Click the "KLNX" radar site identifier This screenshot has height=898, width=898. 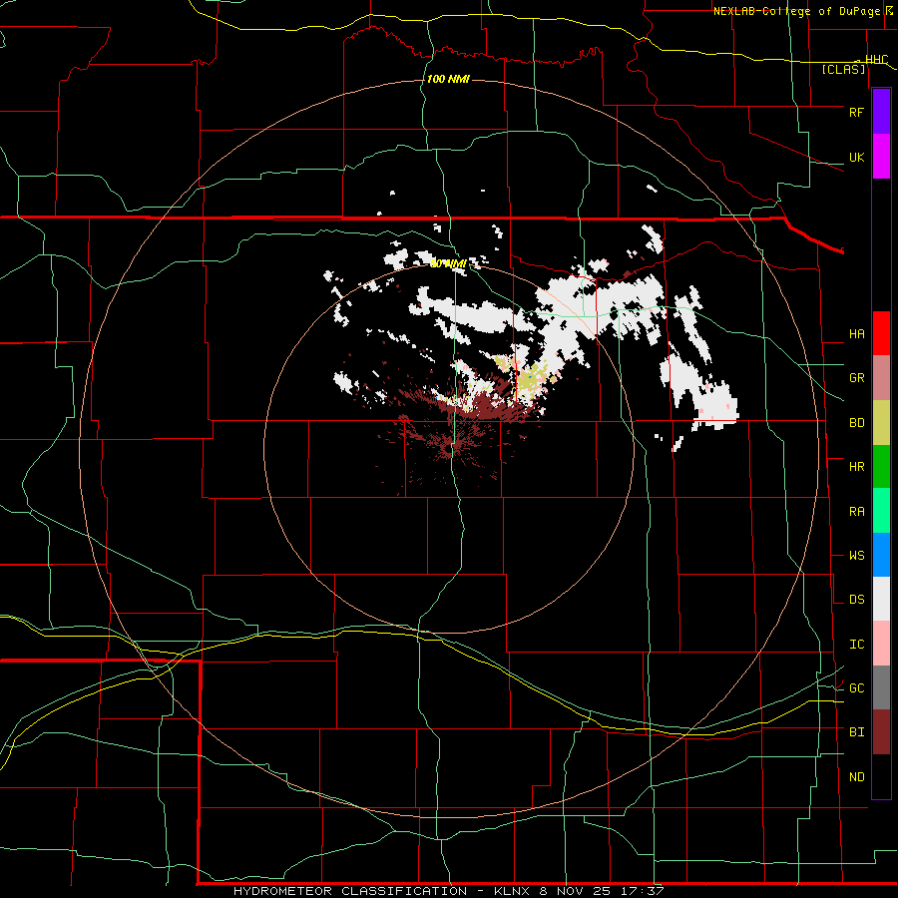pyautogui.click(x=512, y=891)
